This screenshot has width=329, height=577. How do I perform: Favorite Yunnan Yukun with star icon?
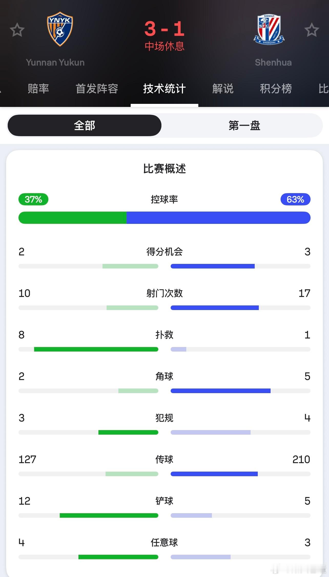coord(17,30)
